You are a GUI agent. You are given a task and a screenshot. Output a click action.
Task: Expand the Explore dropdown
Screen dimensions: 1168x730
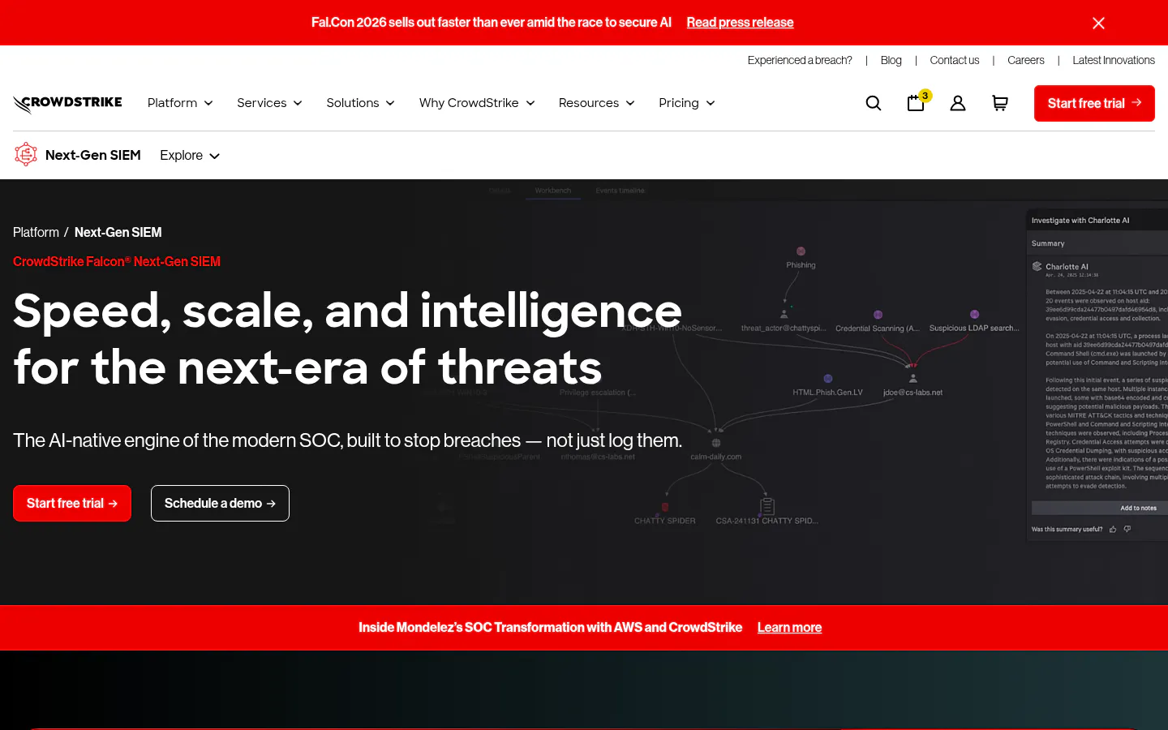[190, 155]
